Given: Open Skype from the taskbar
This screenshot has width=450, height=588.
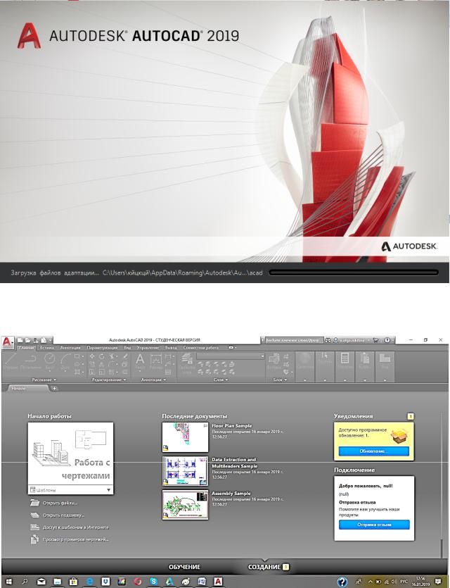Looking at the screenshot, I should (x=153, y=582).
